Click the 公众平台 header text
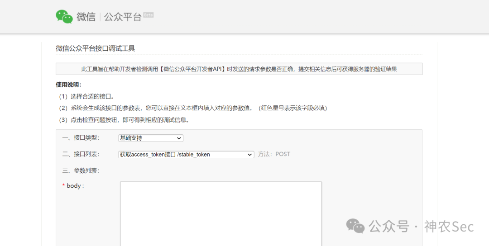489x246 pixels. [123, 17]
